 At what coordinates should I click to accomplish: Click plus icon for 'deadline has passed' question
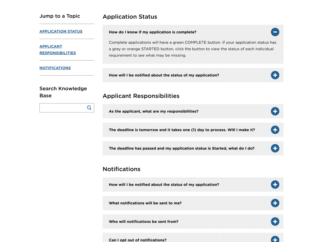(275, 148)
